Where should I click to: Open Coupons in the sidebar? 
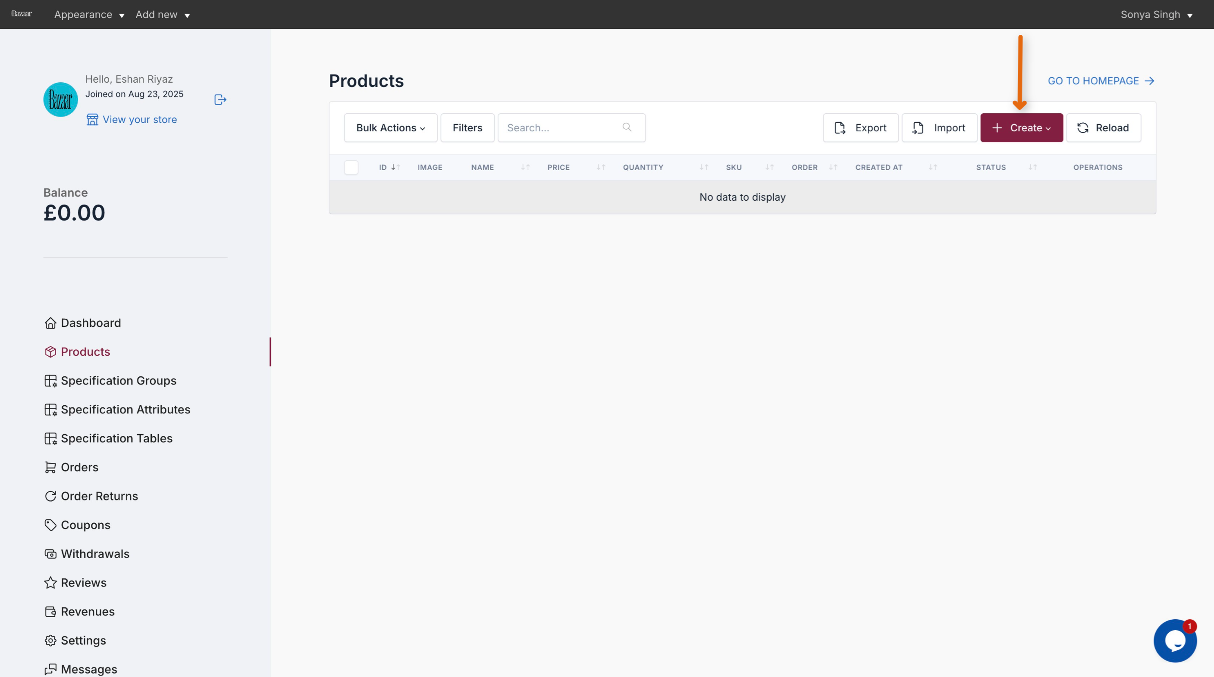[x=77, y=525]
